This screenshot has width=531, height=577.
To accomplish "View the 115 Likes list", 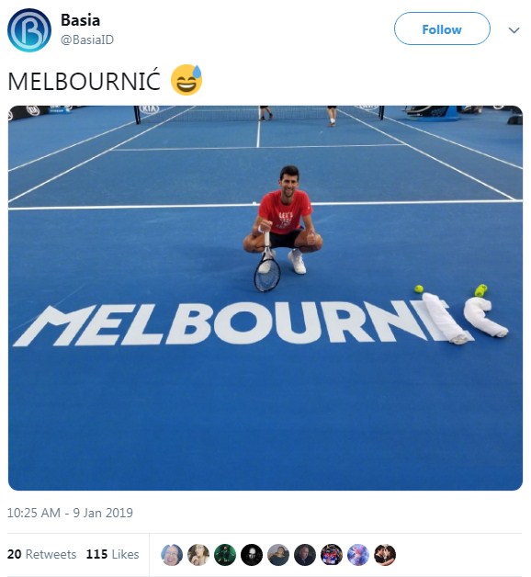I will (113, 554).
